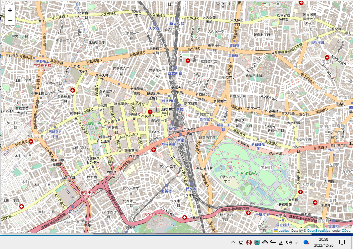The image size is (353, 249).
Task: Click the teal eye tray icon
Action: (x=257, y=242)
